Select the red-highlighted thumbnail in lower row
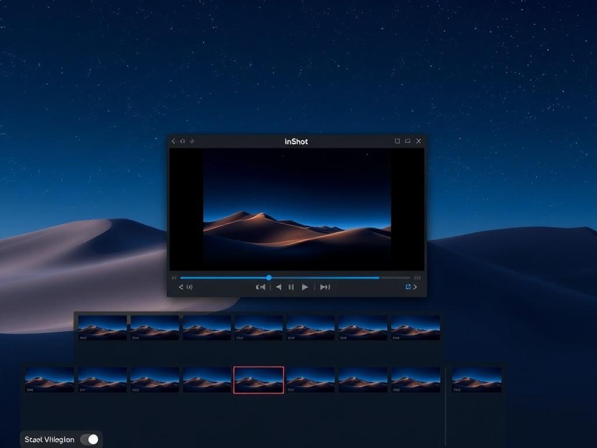Screen dimensions: 597x448 pos(259,380)
